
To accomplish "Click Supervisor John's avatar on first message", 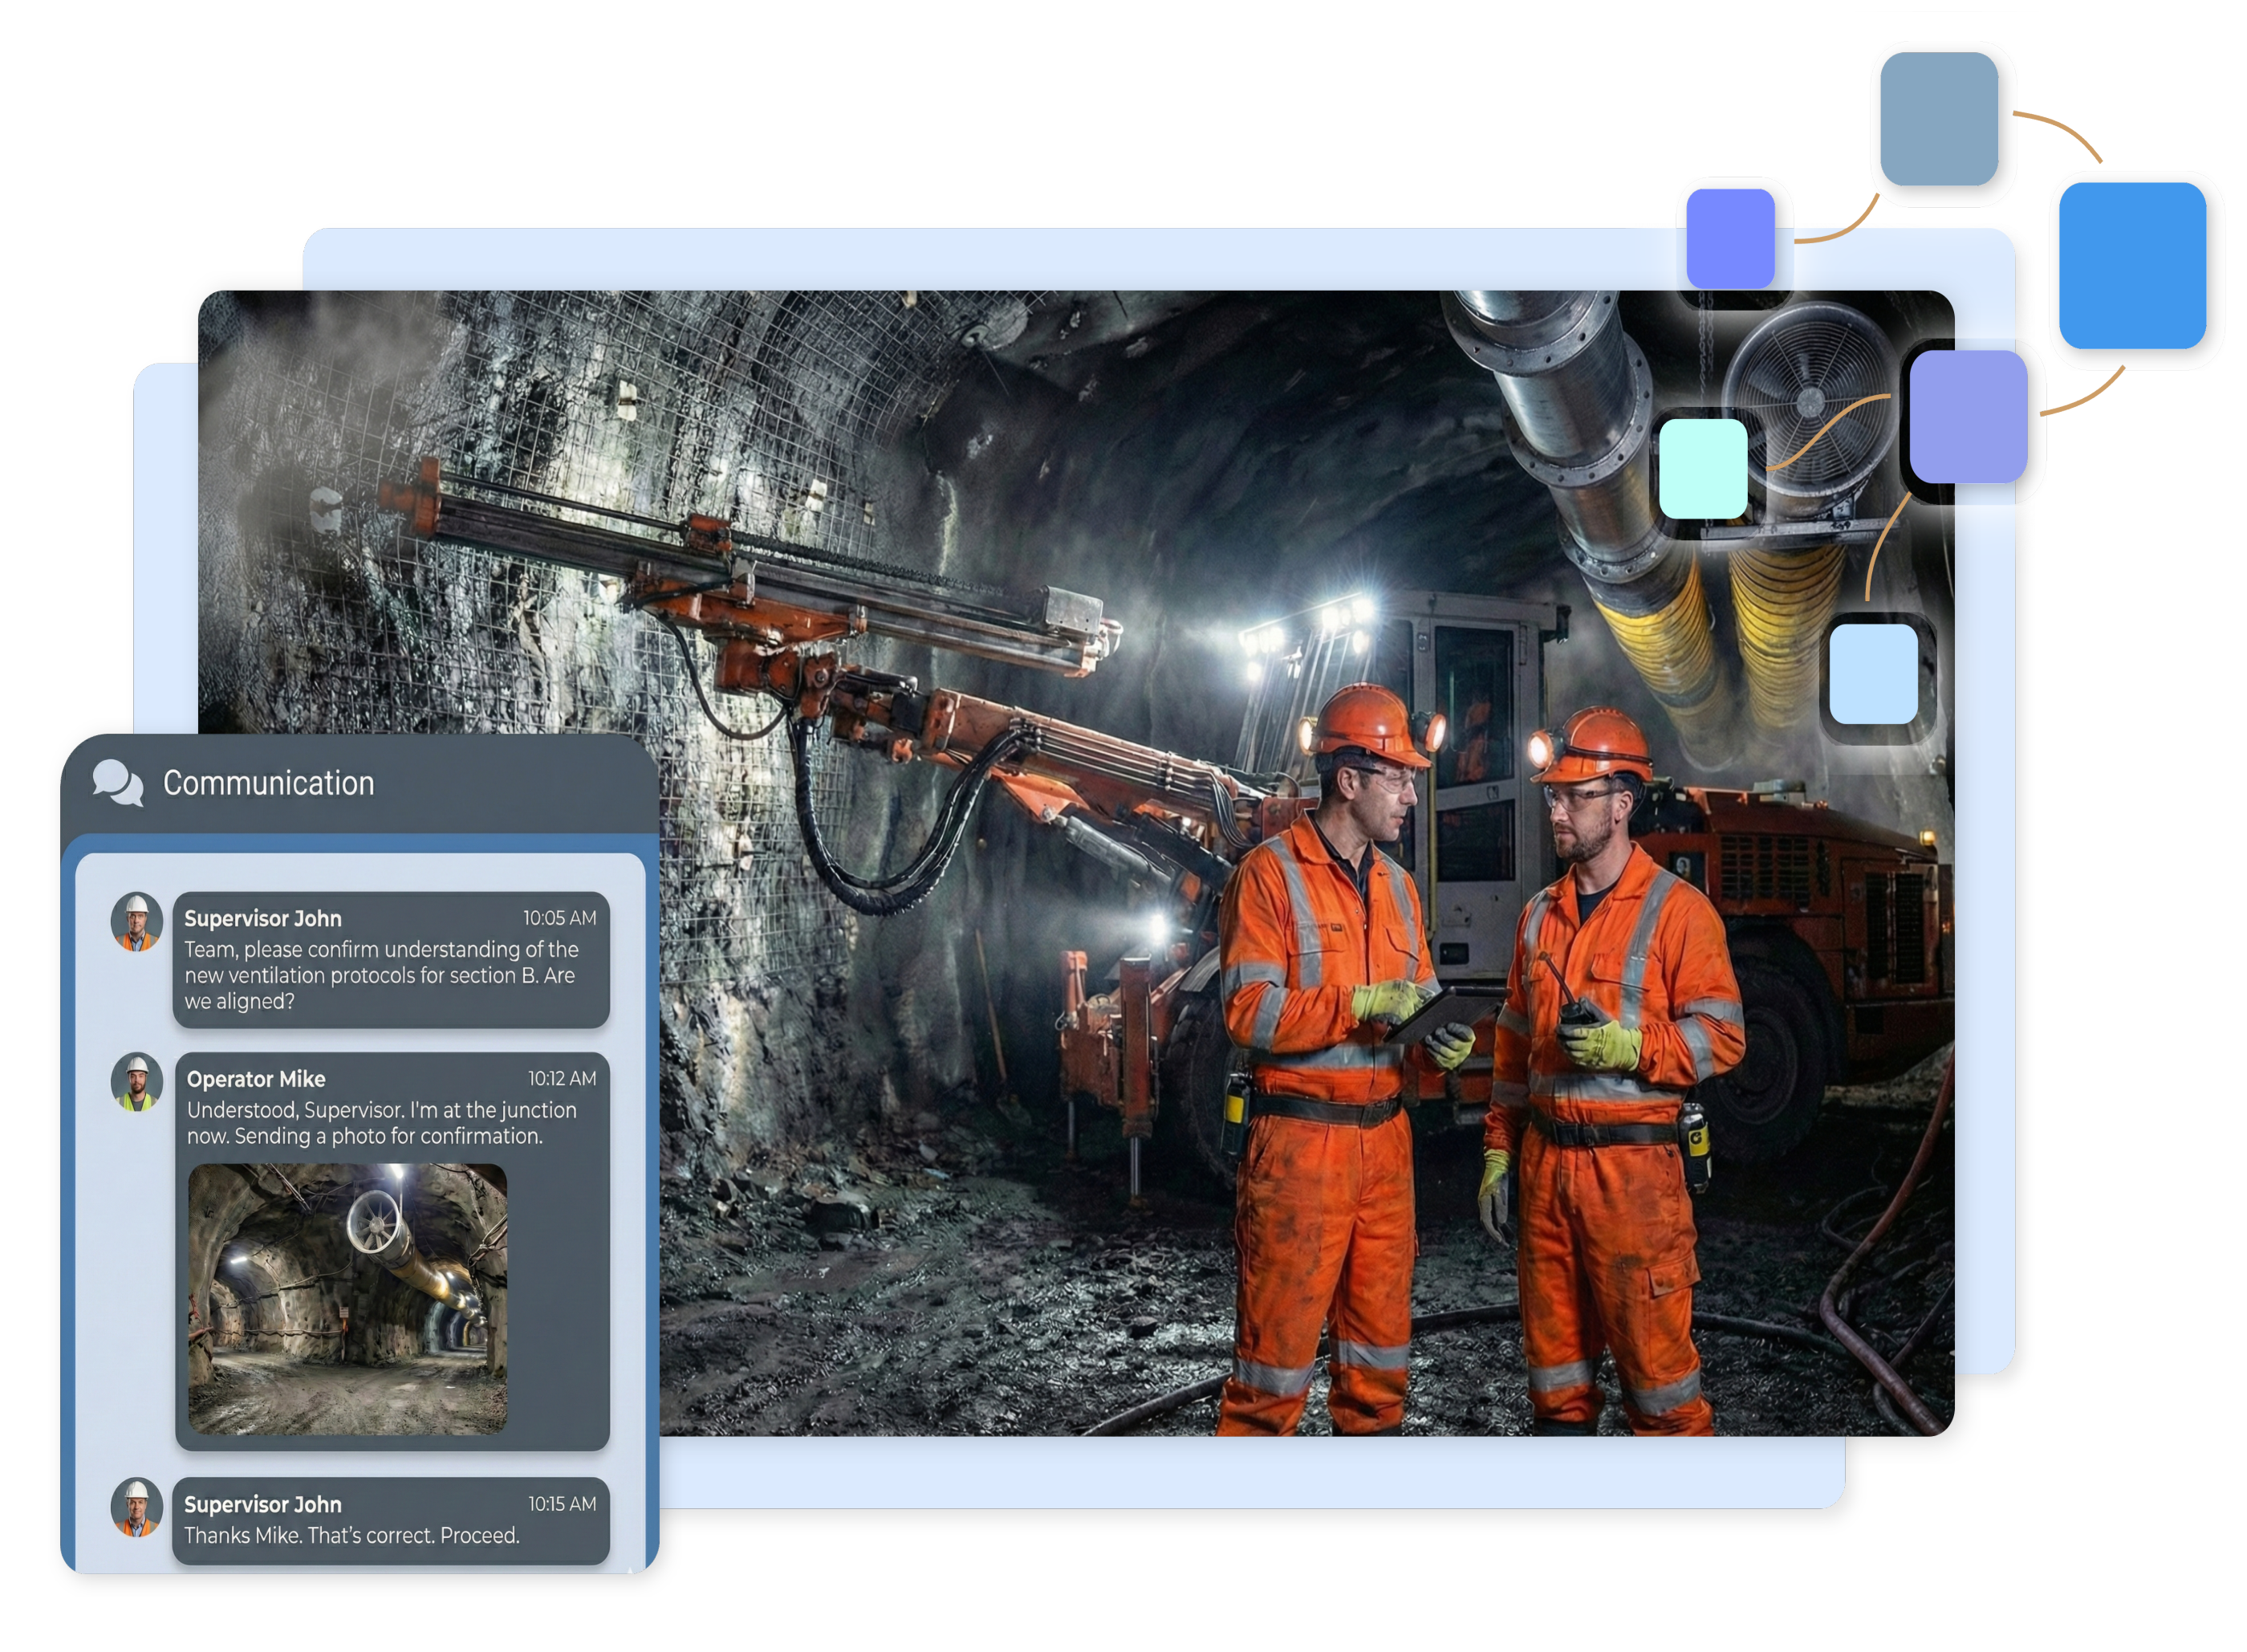I will (137, 922).
